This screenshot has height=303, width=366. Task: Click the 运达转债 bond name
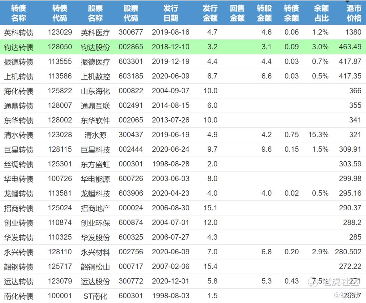(19, 282)
